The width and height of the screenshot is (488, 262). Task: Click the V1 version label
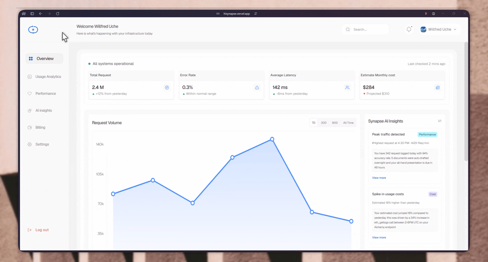(x=439, y=121)
